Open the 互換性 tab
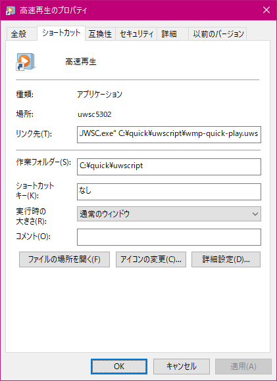277x381 pixels. pyautogui.click(x=100, y=34)
